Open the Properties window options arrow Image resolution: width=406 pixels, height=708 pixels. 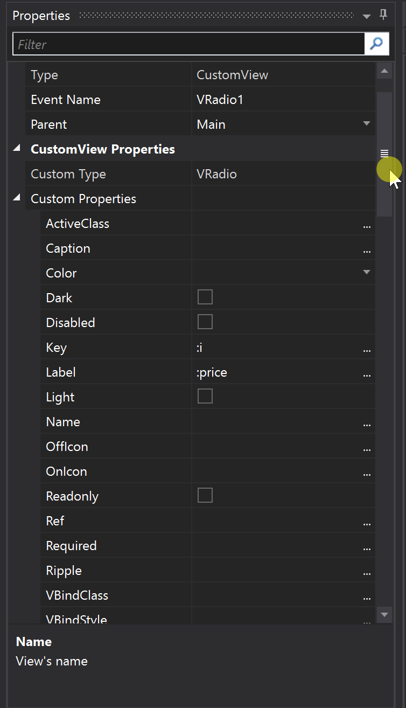[367, 16]
